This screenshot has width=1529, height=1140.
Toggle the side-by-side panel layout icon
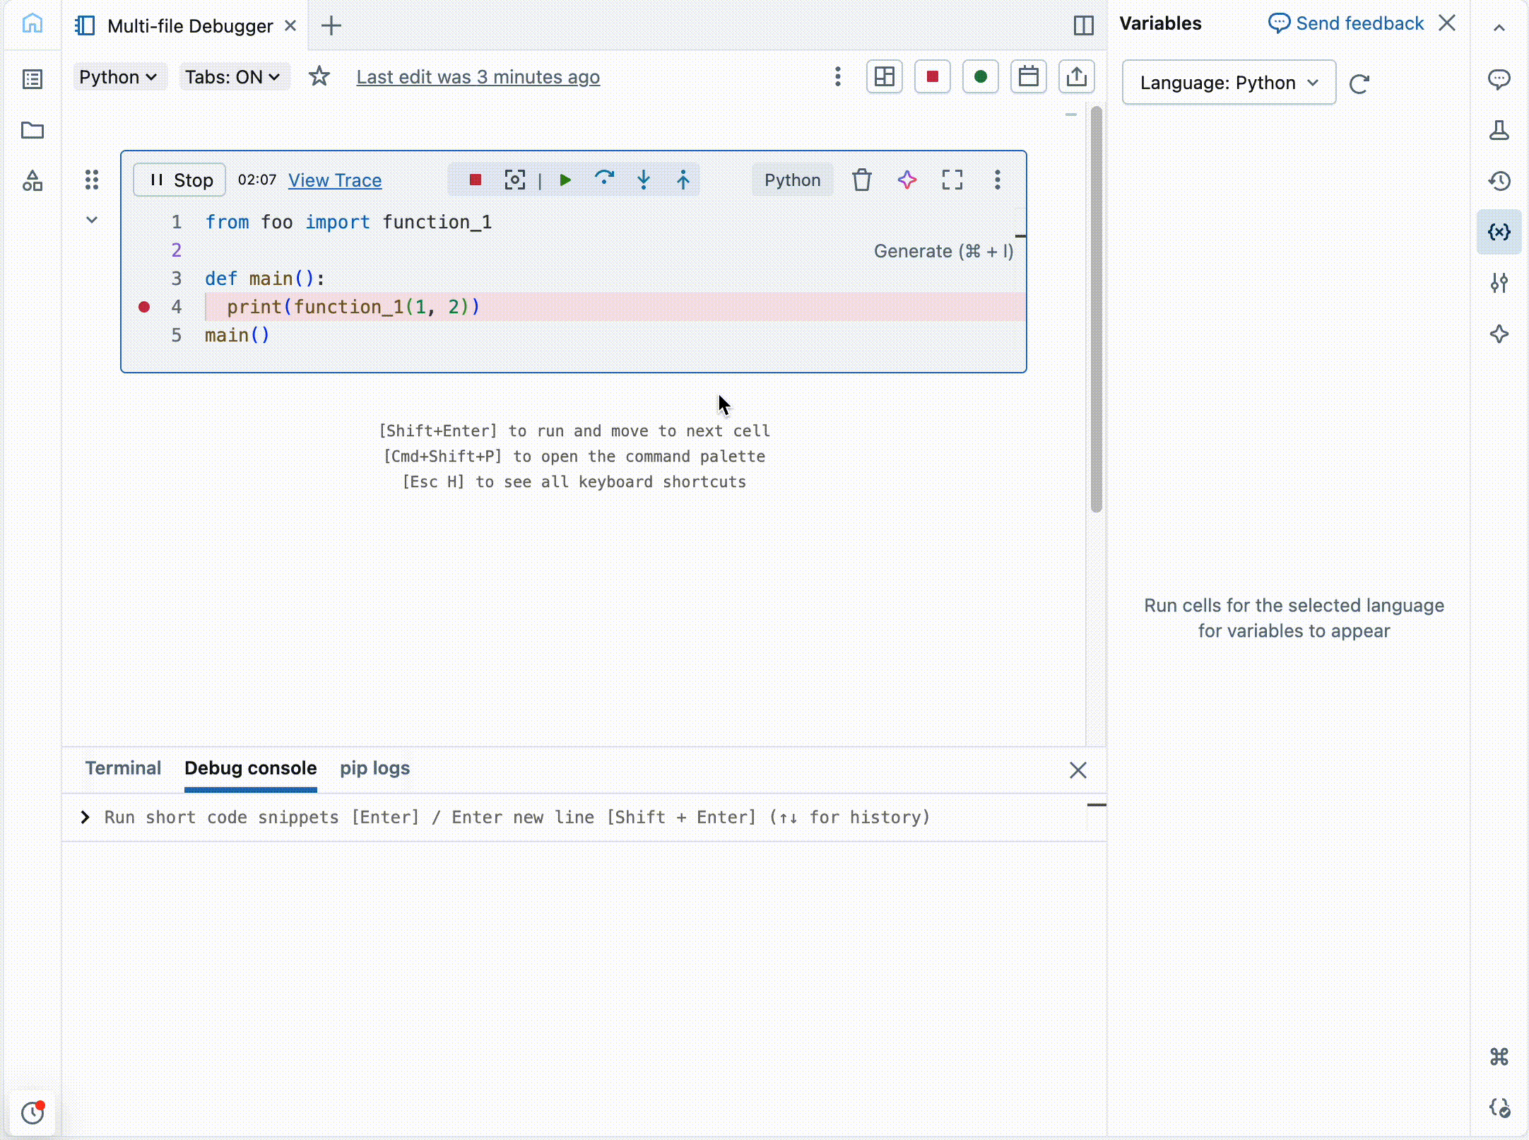pos(1083,26)
